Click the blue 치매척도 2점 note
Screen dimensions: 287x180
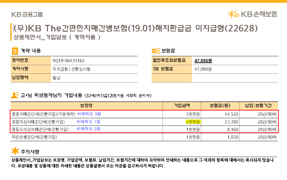click(x=88, y=129)
